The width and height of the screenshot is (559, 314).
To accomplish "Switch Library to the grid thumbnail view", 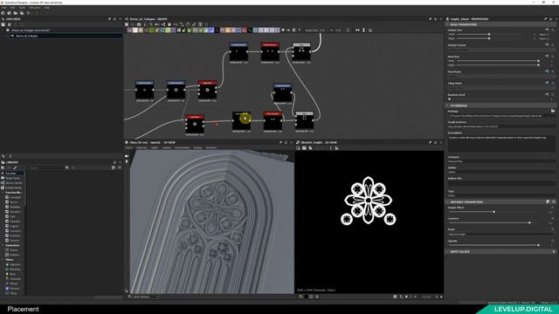I will coord(114,167).
